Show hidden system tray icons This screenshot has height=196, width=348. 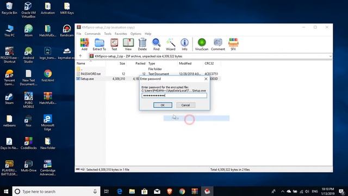283,191
